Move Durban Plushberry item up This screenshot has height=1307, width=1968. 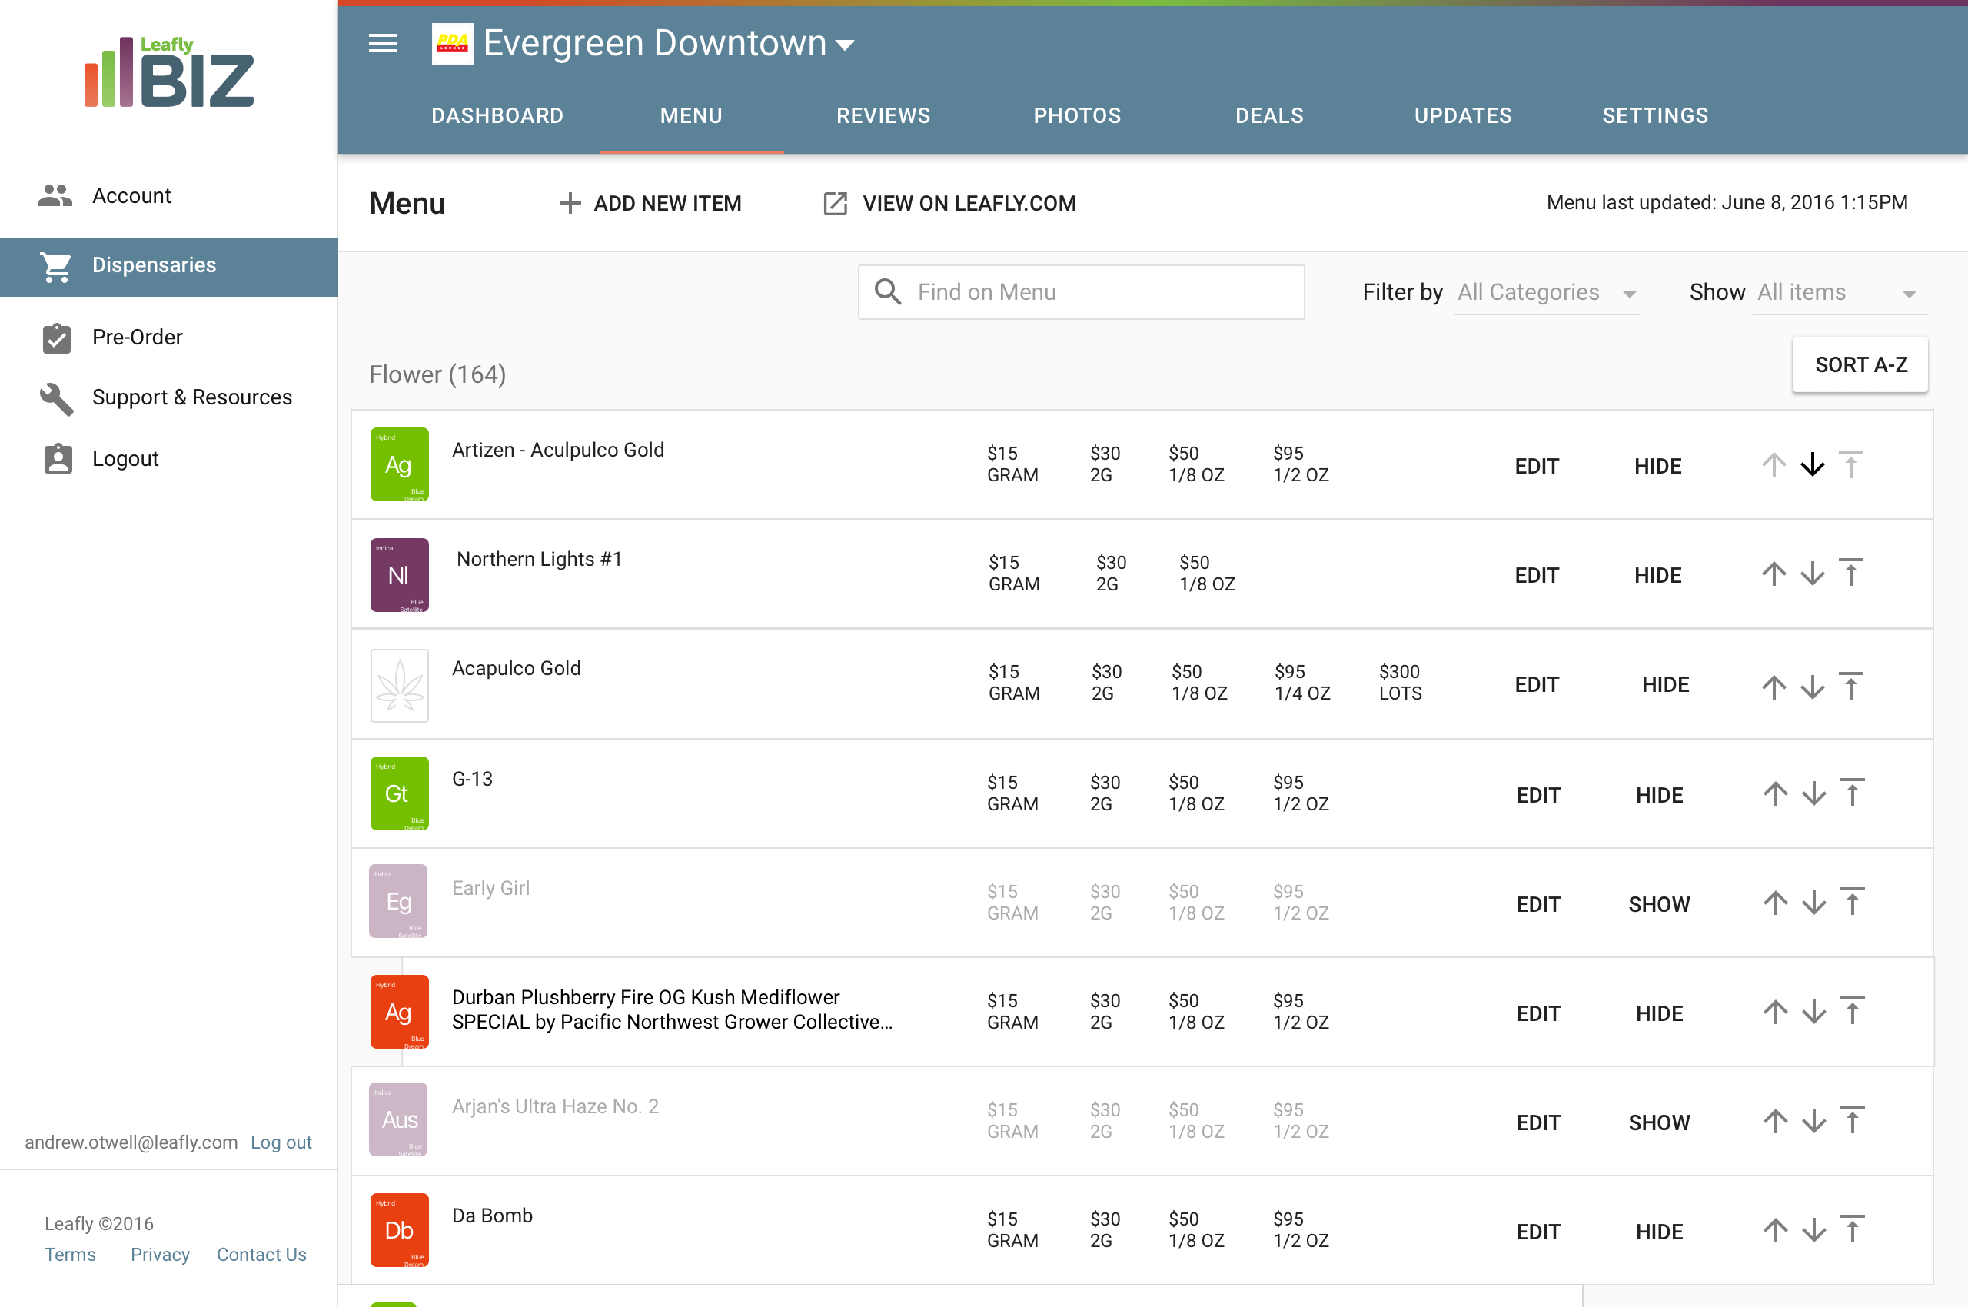click(x=1776, y=1012)
